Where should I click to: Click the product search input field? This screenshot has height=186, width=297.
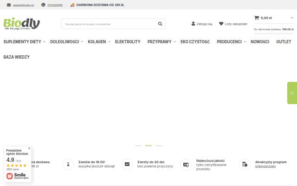(113, 24)
